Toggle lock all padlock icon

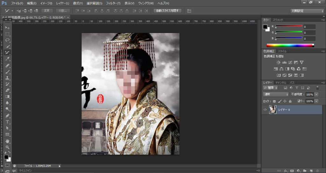coord(290,101)
